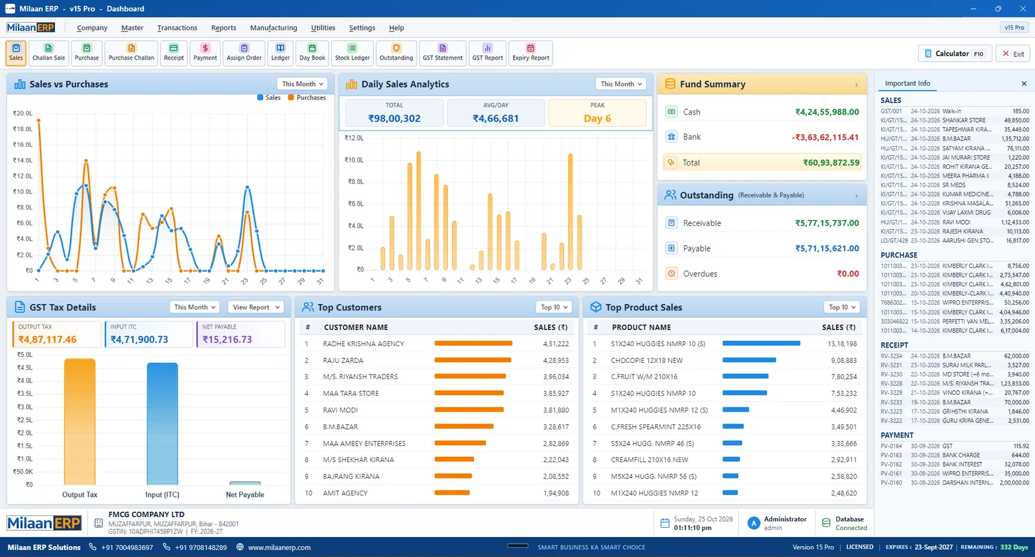The height and width of the screenshot is (557, 1035).
Task: Expand the Outstanding panel chevron
Action: pos(856,195)
